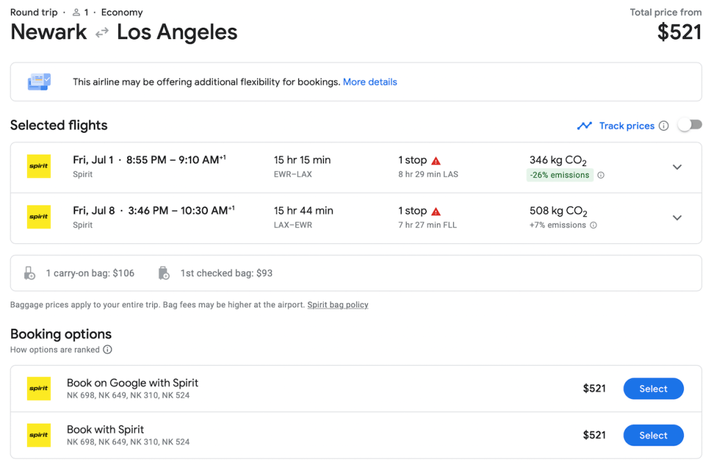Click info icon next to +7% emissions
Screen dimensions: 711x465
pyautogui.click(x=594, y=225)
